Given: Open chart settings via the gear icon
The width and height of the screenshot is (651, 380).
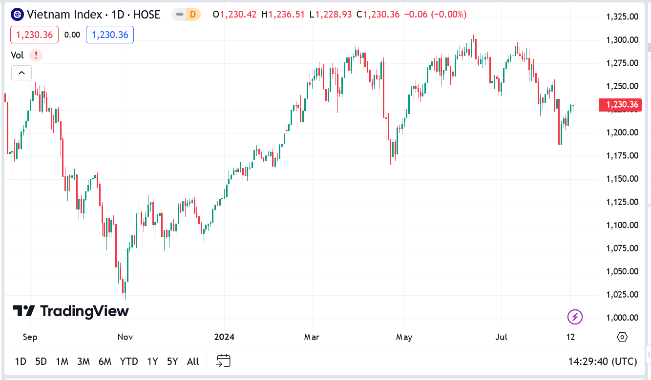Looking at the screenshot, I should [x=621, y=336].
